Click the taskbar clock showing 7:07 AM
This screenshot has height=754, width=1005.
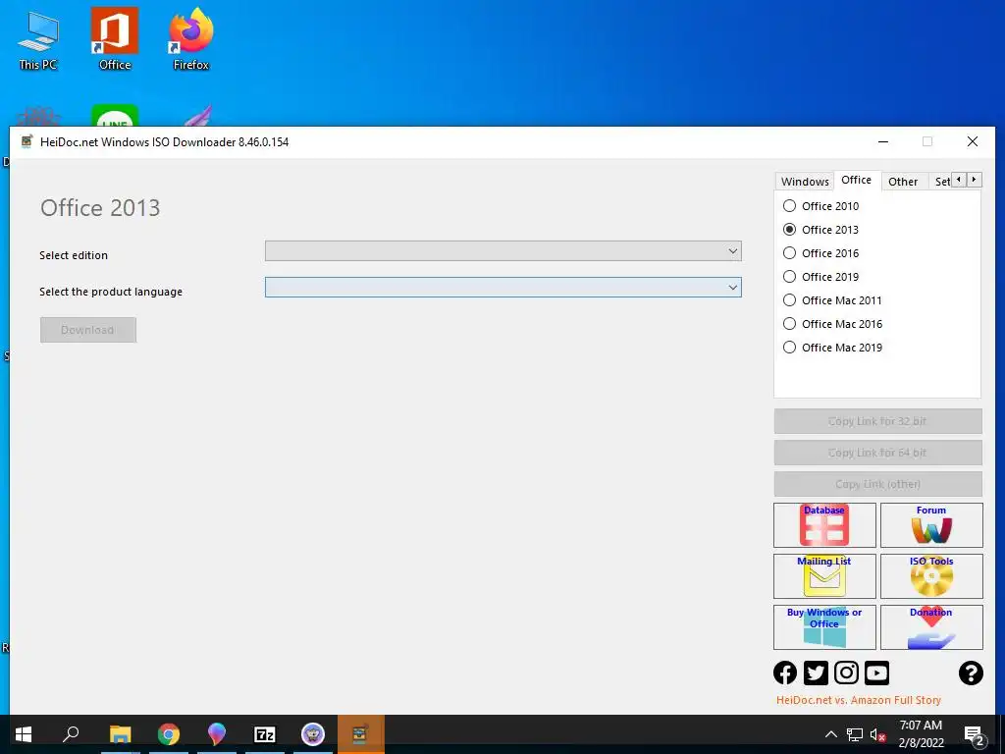(921, 734)
